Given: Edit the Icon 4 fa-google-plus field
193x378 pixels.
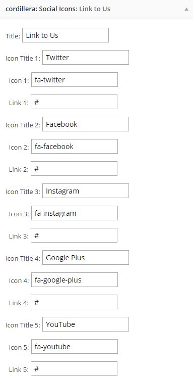Looking at the screenshot, I should [x=75, y=279].
